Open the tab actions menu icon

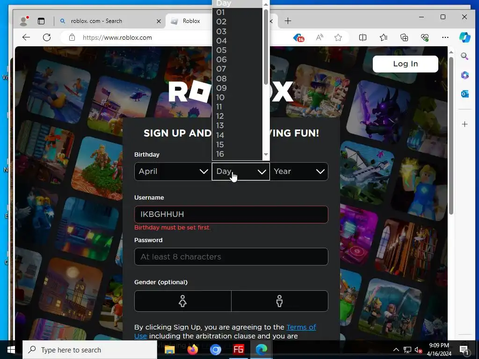[x=41, y=21]
